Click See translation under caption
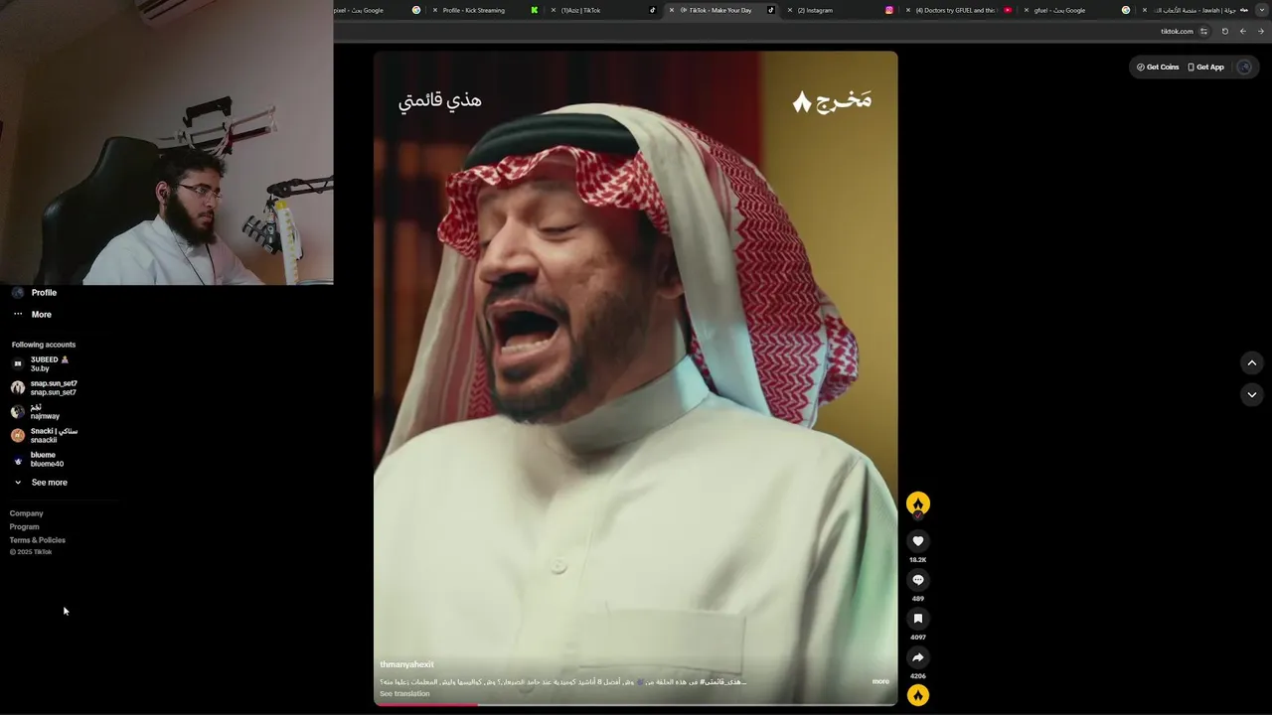The image size is (1272, 715). click(x=404, y=693)
